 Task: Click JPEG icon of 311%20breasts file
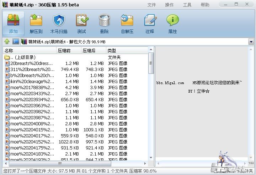(x=7, y=69)
